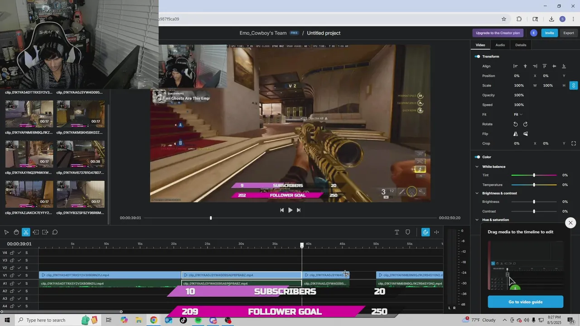This screenshot has height=326, width=580.
Task: Toggle solo S on track A3
Action: pyautogui.click(x=26, y=299)
